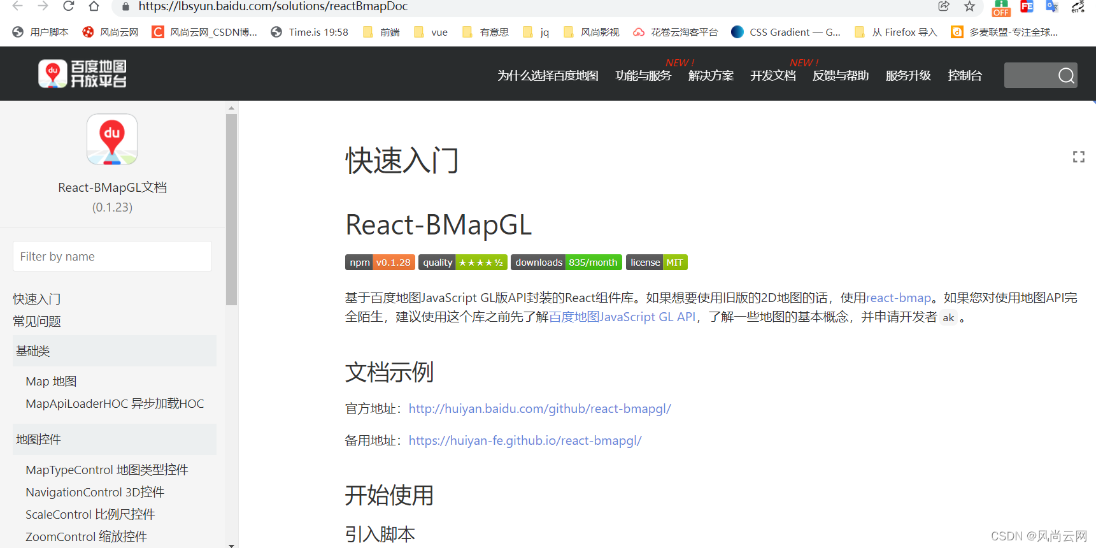The height and width of the screenshot is (548, 1096).
Task: Open the 从 Firefox 导入 bookmark folder
Action: click(x=895, y=32)
